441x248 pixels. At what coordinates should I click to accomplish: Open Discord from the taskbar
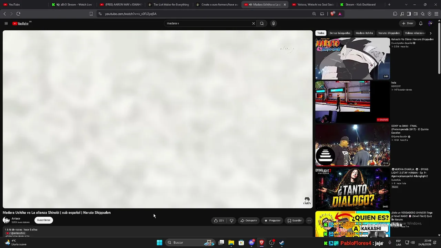pyautogui.click(x=252, y=242)
